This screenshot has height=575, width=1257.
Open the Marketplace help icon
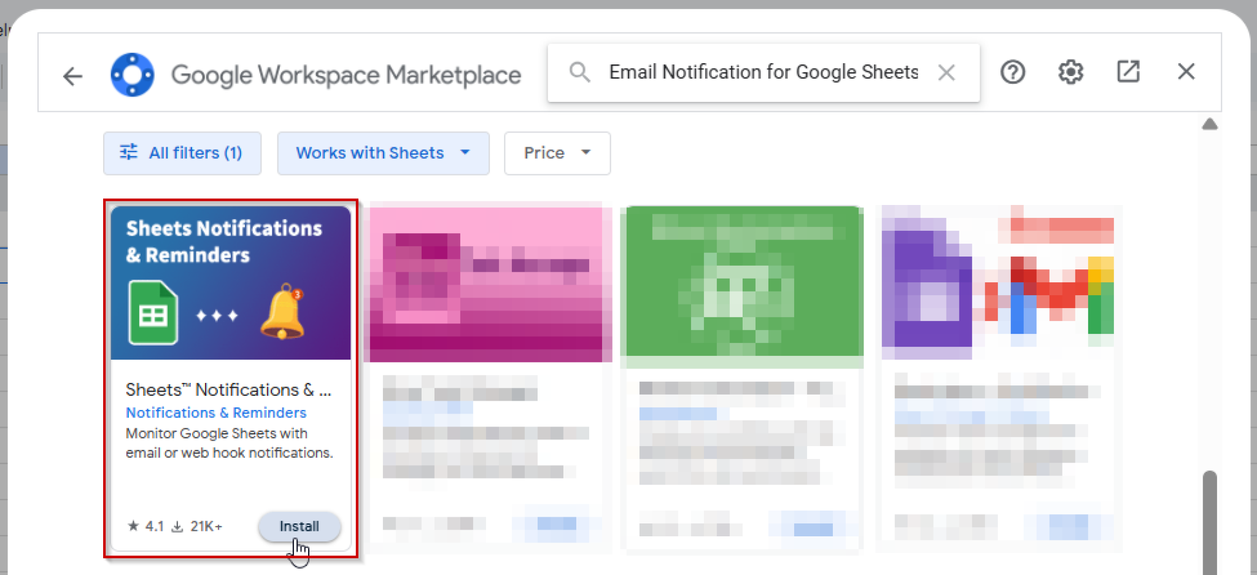[x=1013, y=72]
